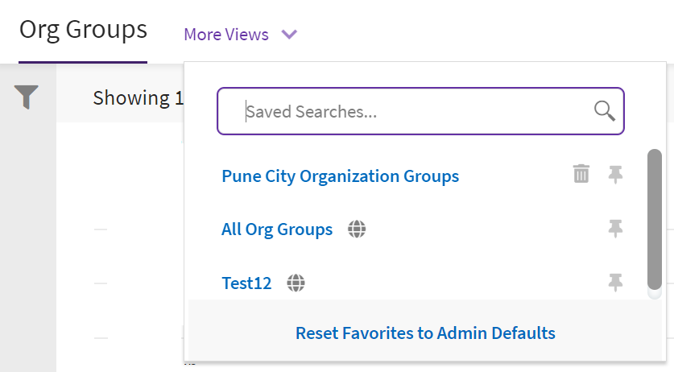Switch to the Org Groups tab
This screenshot has width=674, height=372.
pyautogui.click(x=83, y=30)
